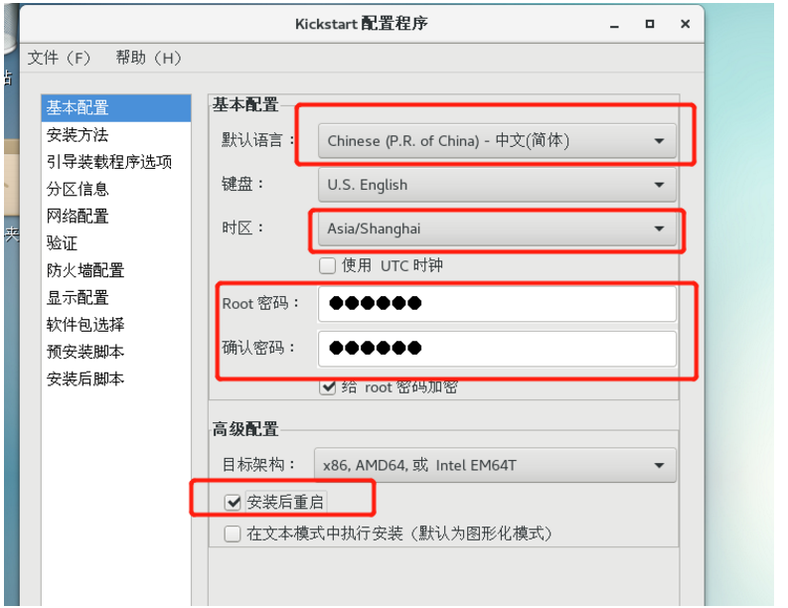This screenshot has height=608, width=788.
Task: Expand the 默认语言 dropdown
Action: click(x=497, y=141)
